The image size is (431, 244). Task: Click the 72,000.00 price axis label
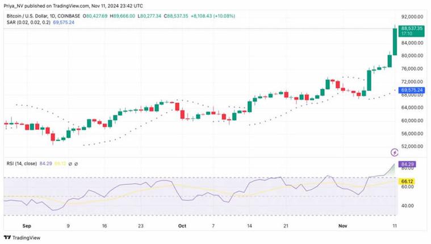click(x=412, y=81)
